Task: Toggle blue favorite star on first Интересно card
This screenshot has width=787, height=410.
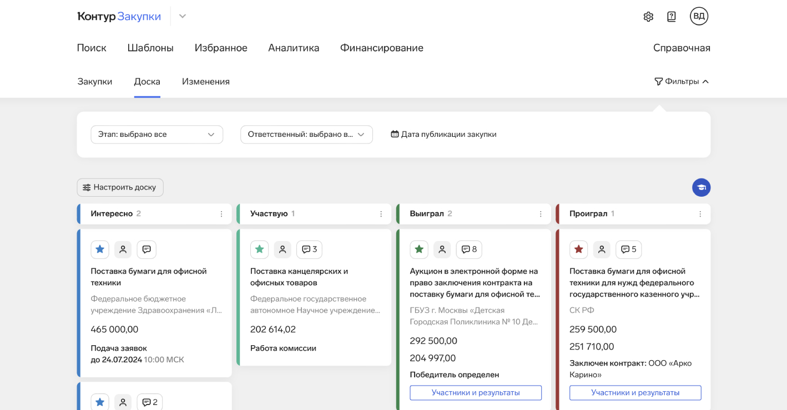Action: 100,249
